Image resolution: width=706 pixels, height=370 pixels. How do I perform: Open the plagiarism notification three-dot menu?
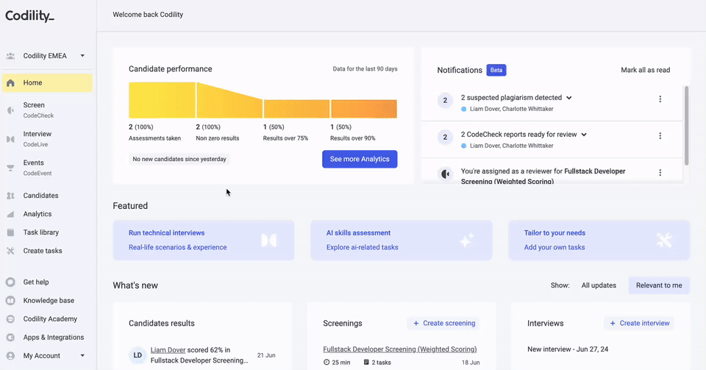coord(660,99)
